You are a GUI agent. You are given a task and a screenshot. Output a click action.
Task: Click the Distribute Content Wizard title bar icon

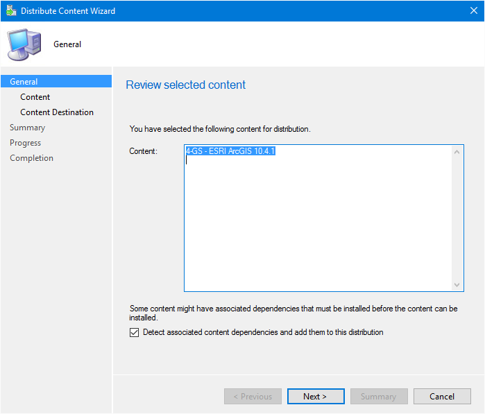point(11,11)
